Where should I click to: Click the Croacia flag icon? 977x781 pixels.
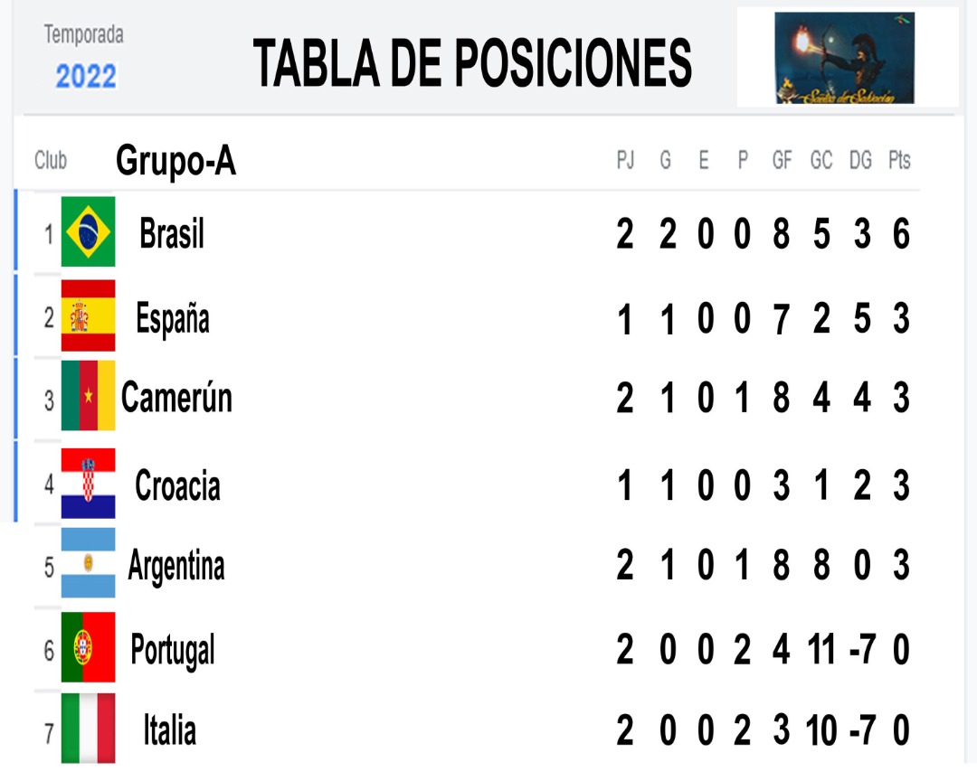tap(88, 484)
